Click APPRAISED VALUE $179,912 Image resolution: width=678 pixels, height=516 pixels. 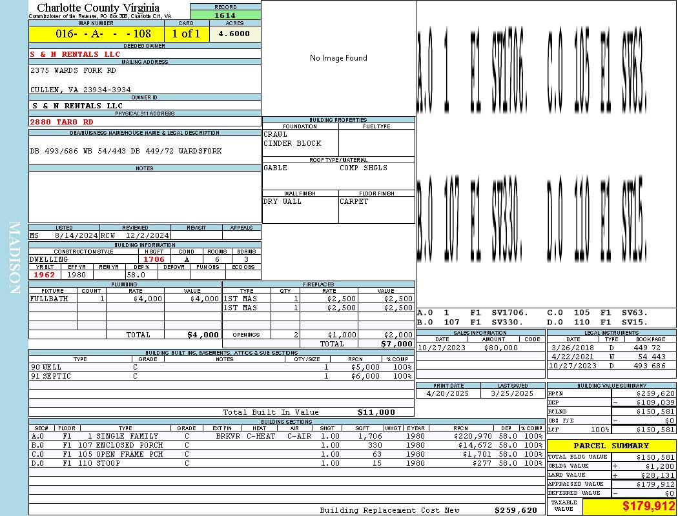coord(655,484)
